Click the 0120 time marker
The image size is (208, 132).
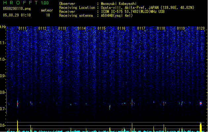(x=201, y=28)
